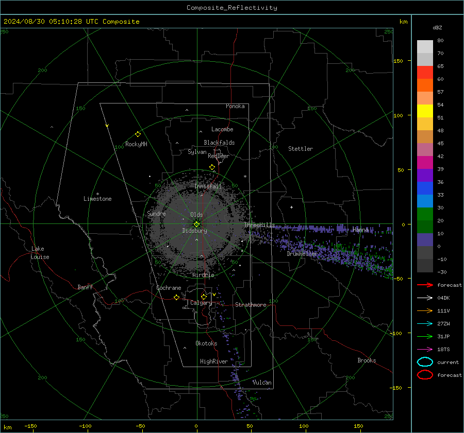Click the Blackfalds city label

coord(219,143)
